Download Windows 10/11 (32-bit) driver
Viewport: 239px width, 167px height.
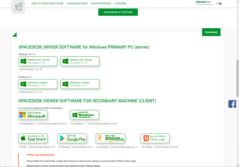[80, 61]
